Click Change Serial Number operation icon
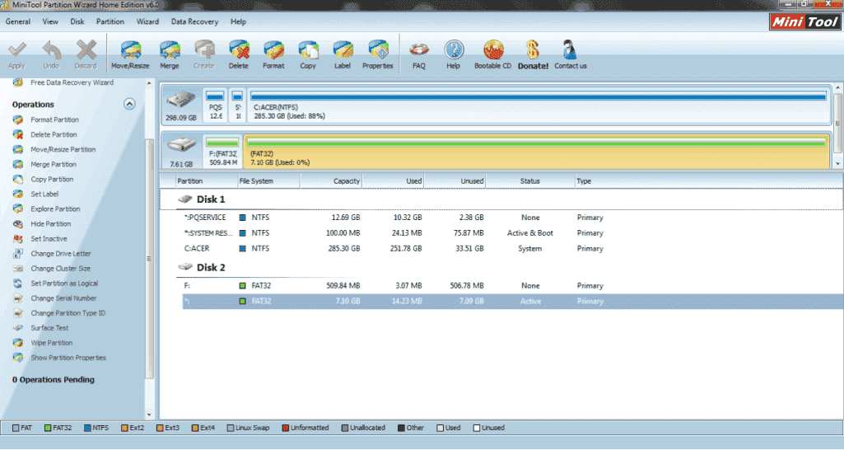The width and height of the screenshot is (844, 450). pos(18,298)
